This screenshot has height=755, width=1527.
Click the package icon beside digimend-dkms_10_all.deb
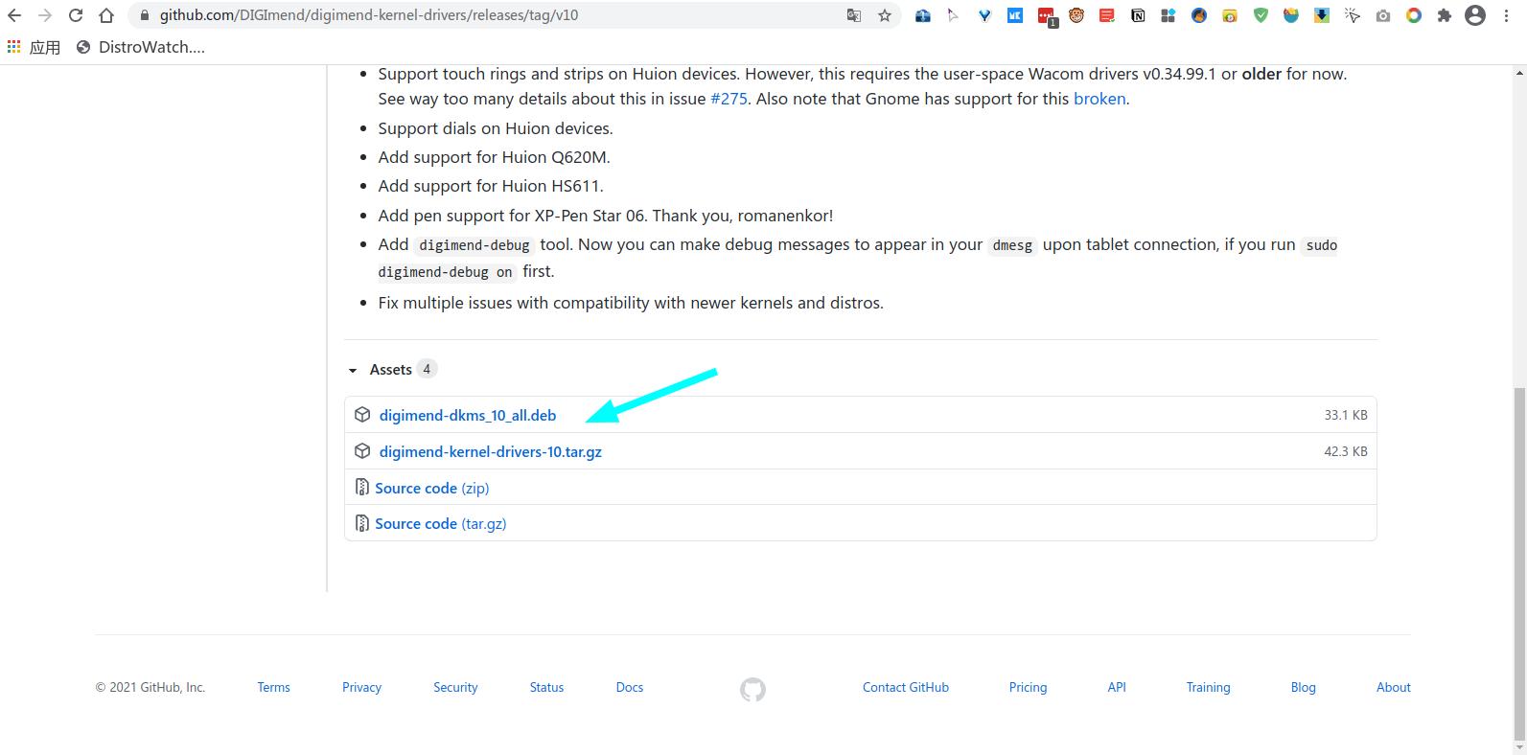point(362,415)
